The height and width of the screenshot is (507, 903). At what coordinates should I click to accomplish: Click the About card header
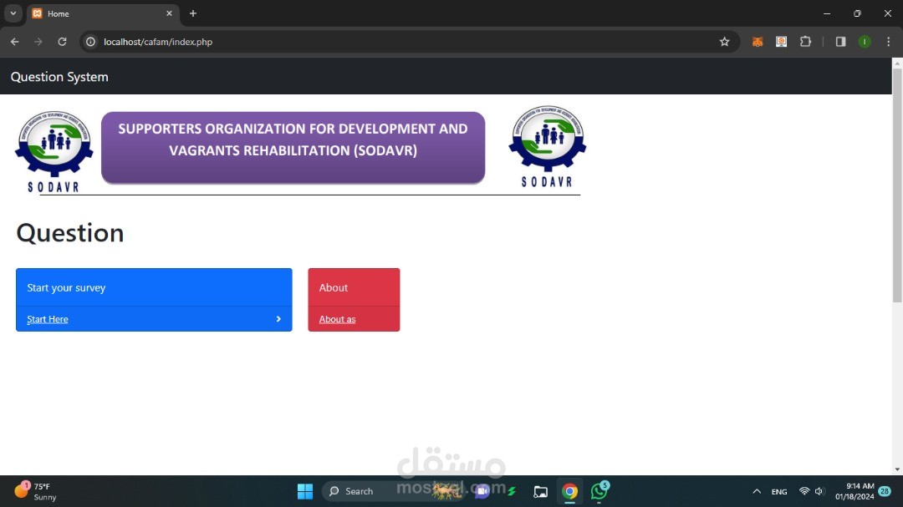pos(354,287)
